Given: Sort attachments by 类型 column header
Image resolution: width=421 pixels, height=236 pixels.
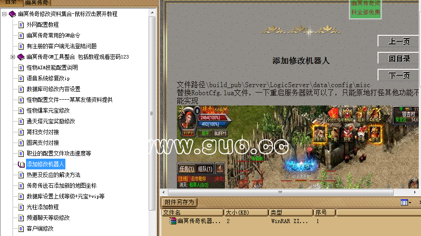Looking at the screenshot, I should [x=291, y=212].
